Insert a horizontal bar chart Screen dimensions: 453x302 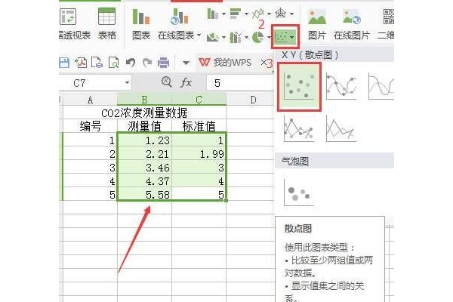click(x=236, y=14)
